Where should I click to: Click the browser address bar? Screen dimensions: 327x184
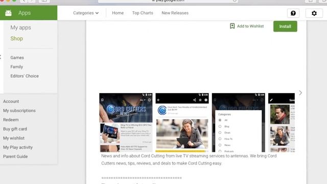tap(168, 1)
